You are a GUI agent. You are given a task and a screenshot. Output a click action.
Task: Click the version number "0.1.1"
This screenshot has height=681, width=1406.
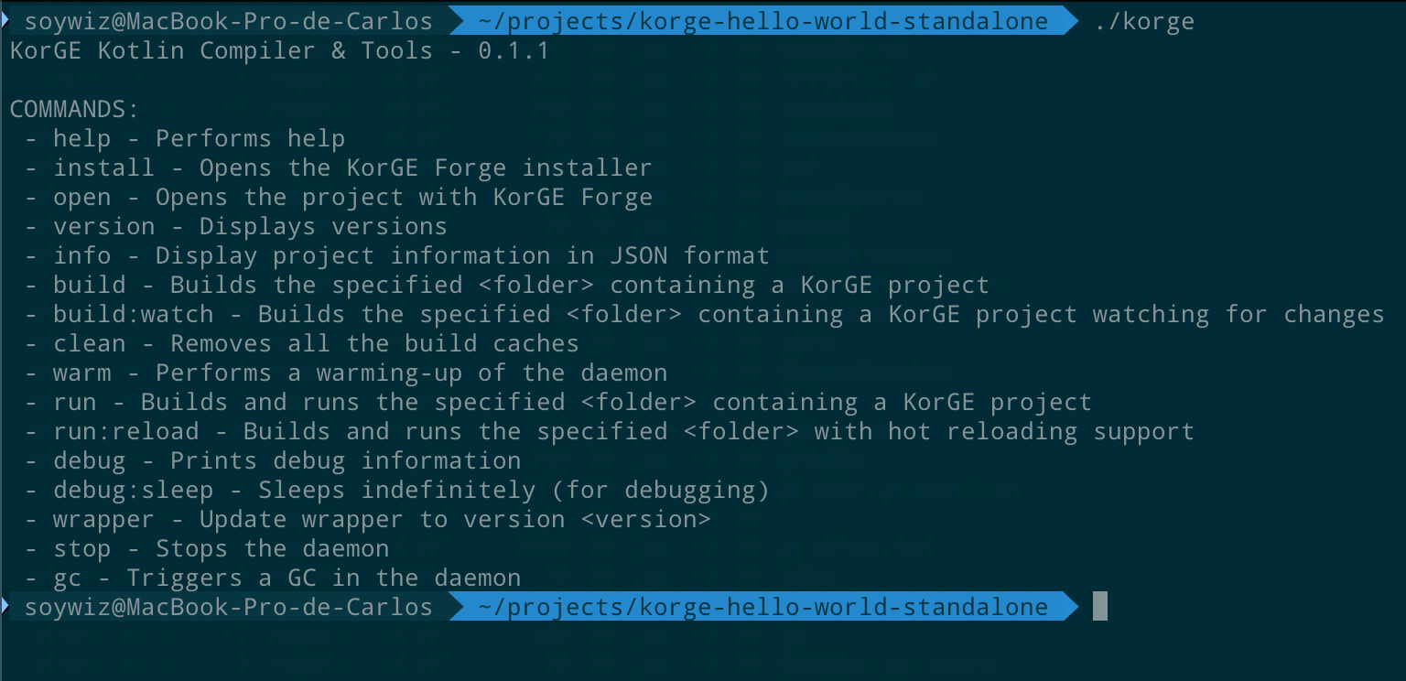coord(514,51)
